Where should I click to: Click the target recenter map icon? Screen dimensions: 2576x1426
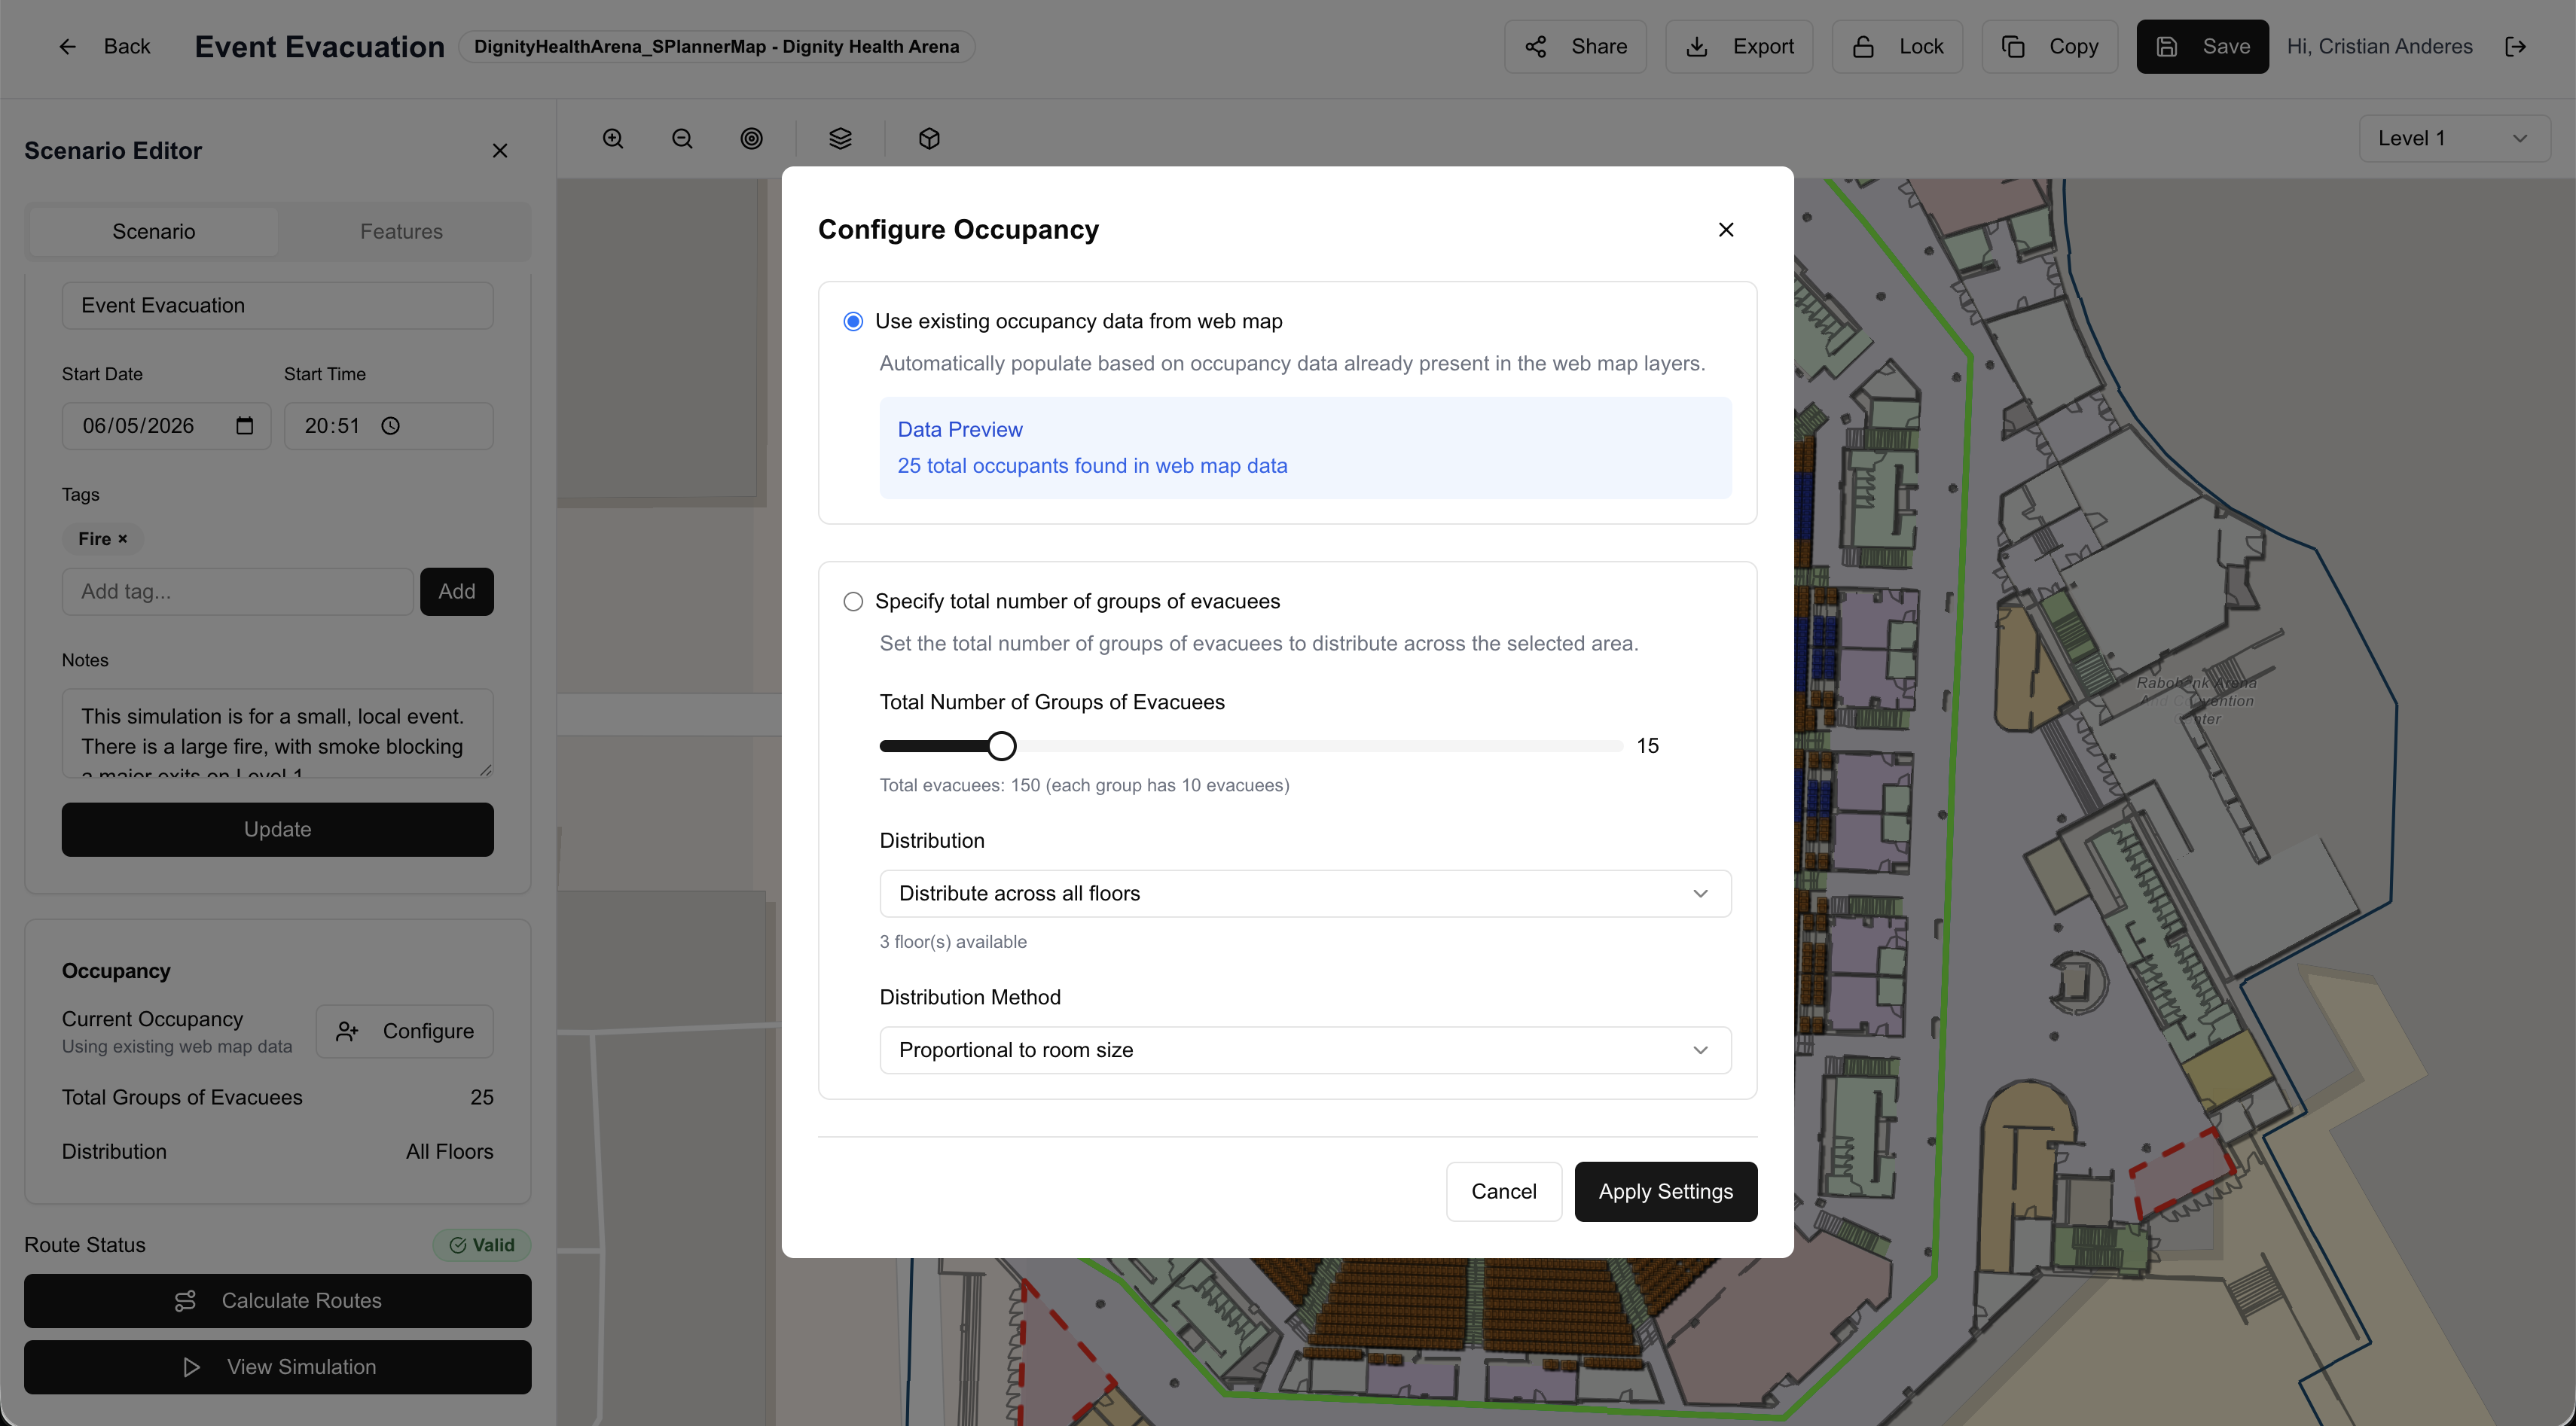click(x=751, y=139)
